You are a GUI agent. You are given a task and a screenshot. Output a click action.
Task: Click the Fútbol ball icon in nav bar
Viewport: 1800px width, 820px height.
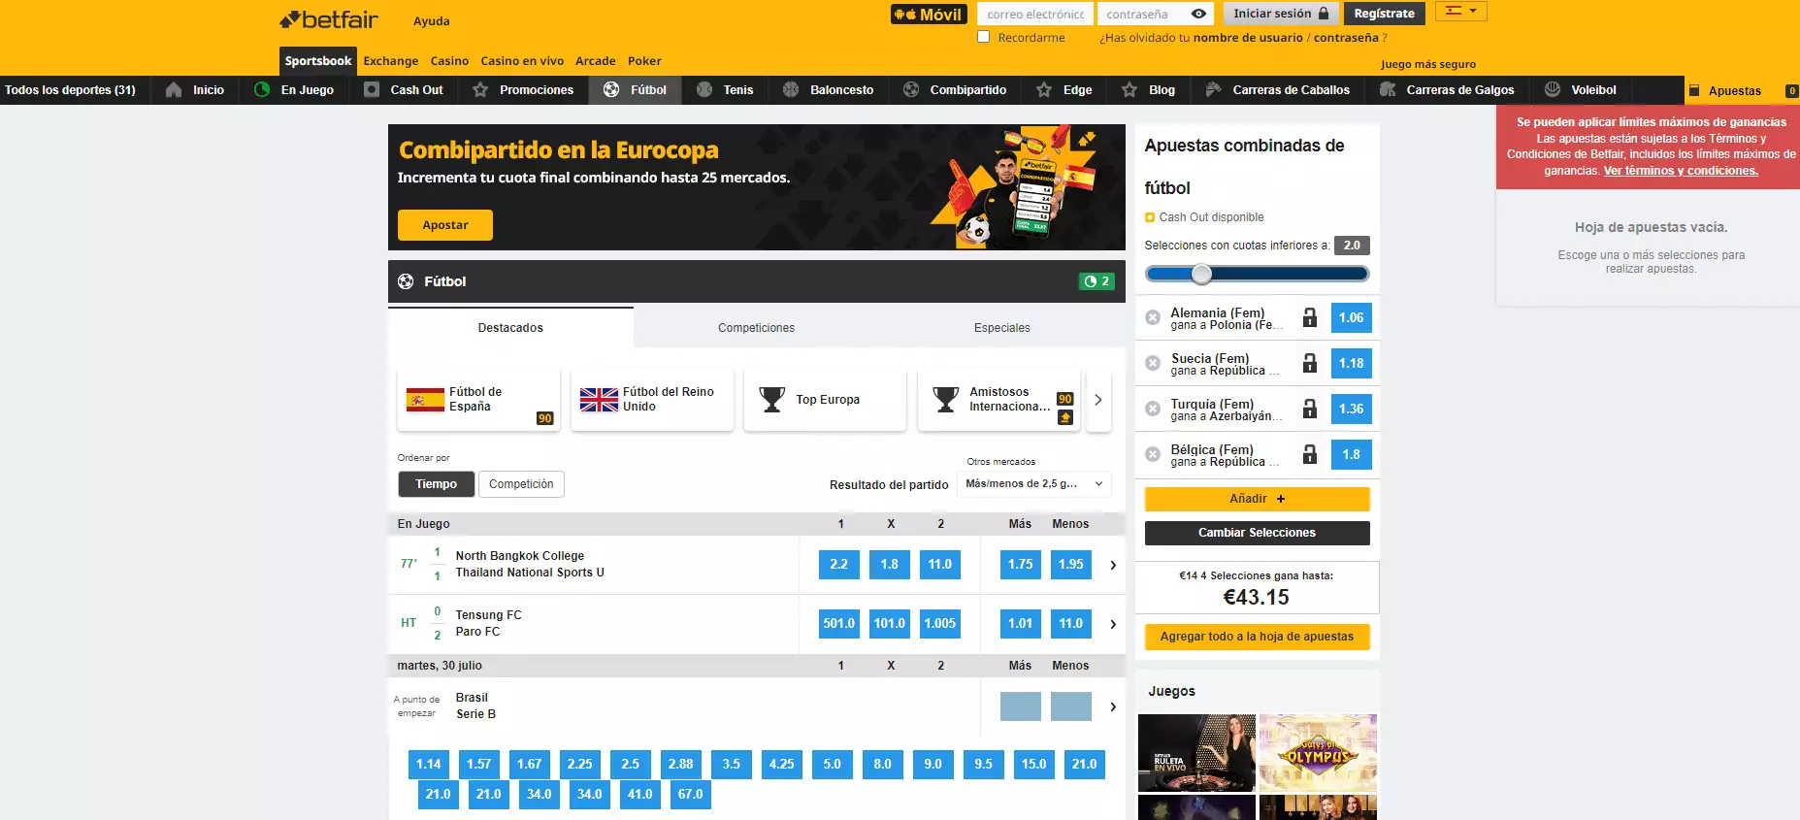pyautogui.click(x=611, y=90)
